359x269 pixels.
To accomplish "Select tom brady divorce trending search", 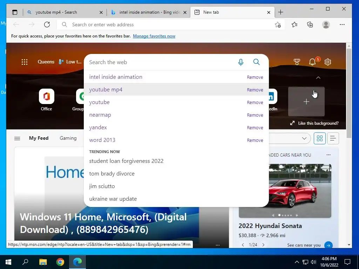I will pyautogui.click(x=112, y=174).
